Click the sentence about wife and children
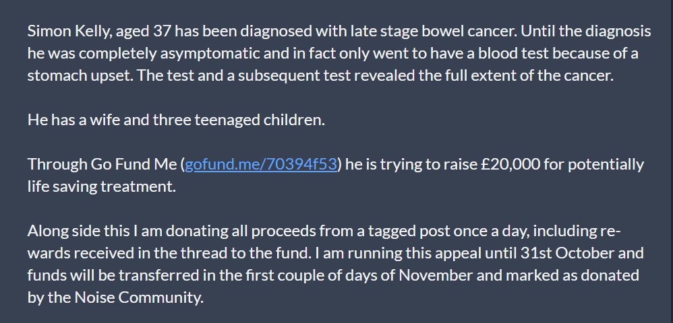The height and width of the screenshot is (323, 673). [x=176, y=120]
